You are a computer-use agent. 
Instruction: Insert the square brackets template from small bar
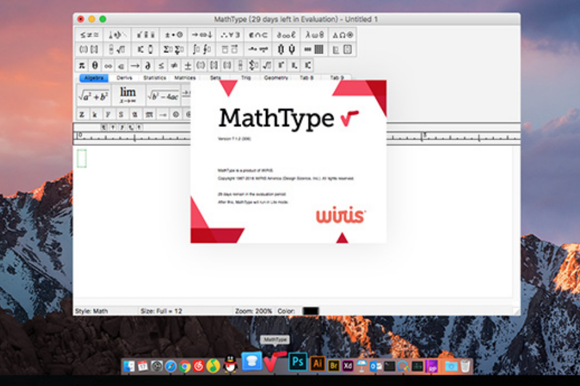(x=214, y=65)
